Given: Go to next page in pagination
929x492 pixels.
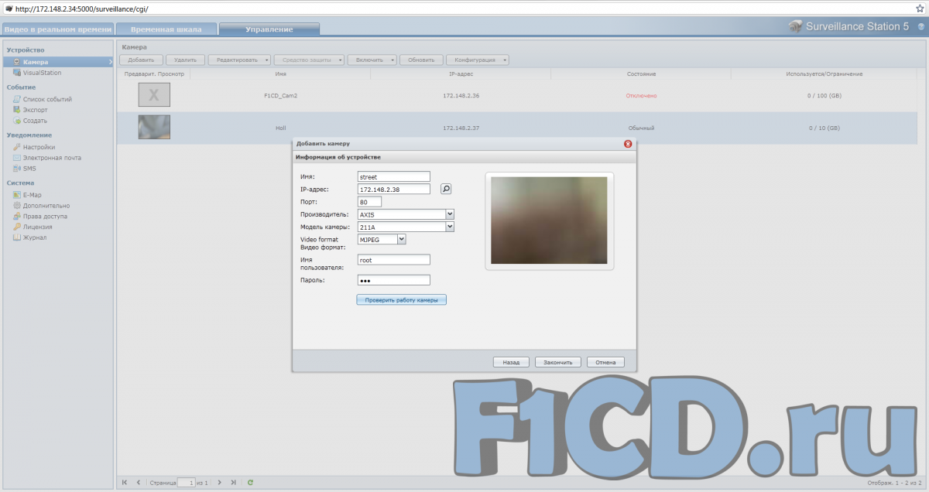Looking at the screenshot, I should pos(220,482).
